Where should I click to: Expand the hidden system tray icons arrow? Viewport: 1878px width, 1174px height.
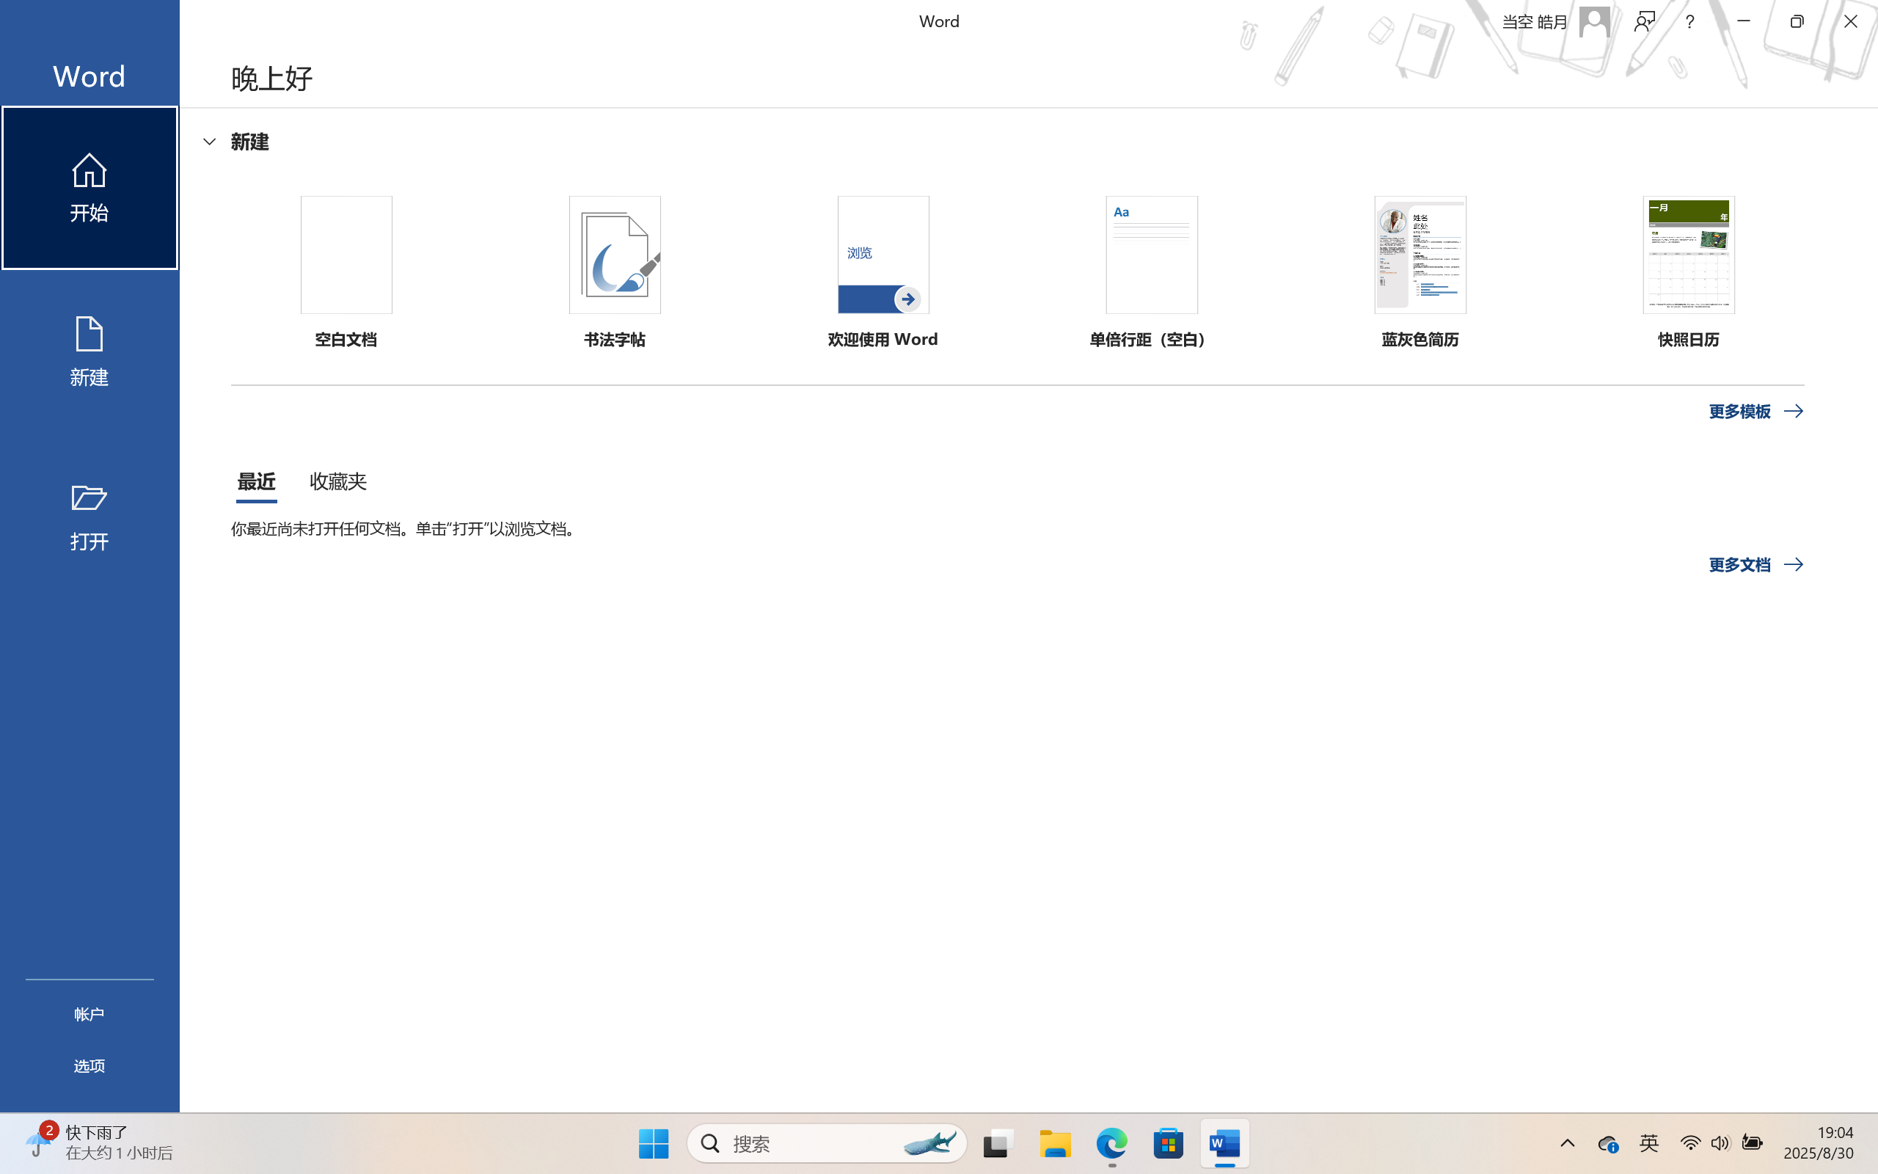tap(1567, 1144)
